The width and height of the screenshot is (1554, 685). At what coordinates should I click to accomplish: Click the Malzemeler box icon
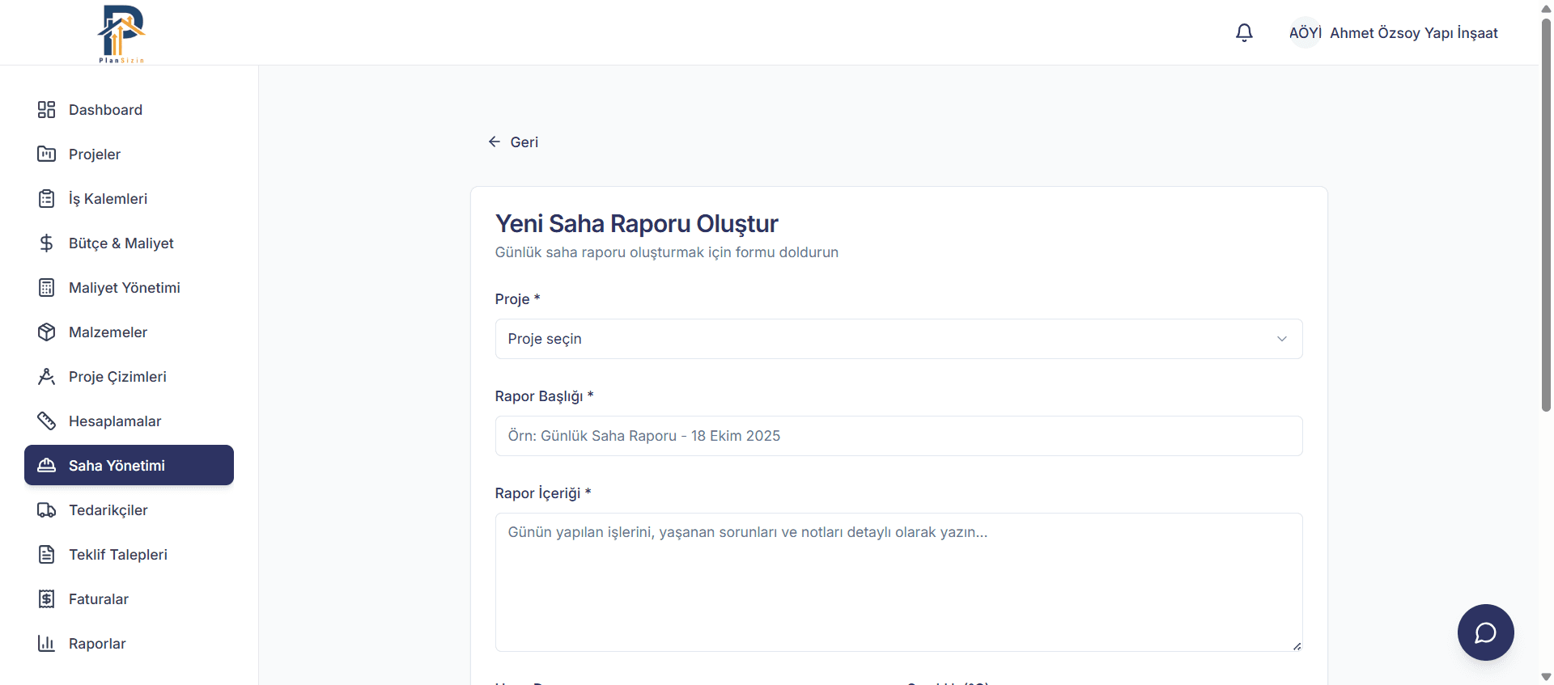(x=46, y=332)
